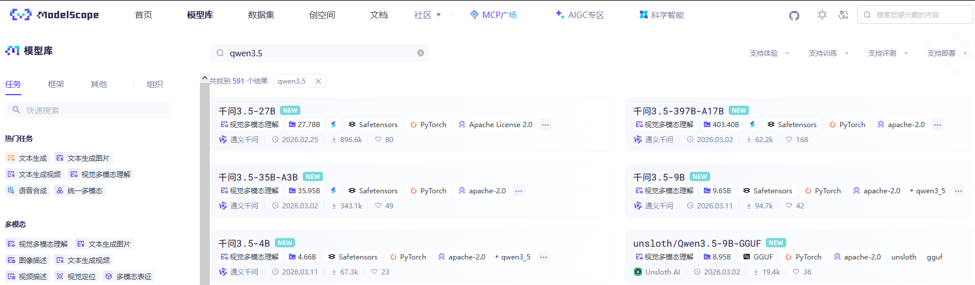The image size is (975, 285).
Task: Switch to the 其他 filter tab
Action: coord(99,84)
